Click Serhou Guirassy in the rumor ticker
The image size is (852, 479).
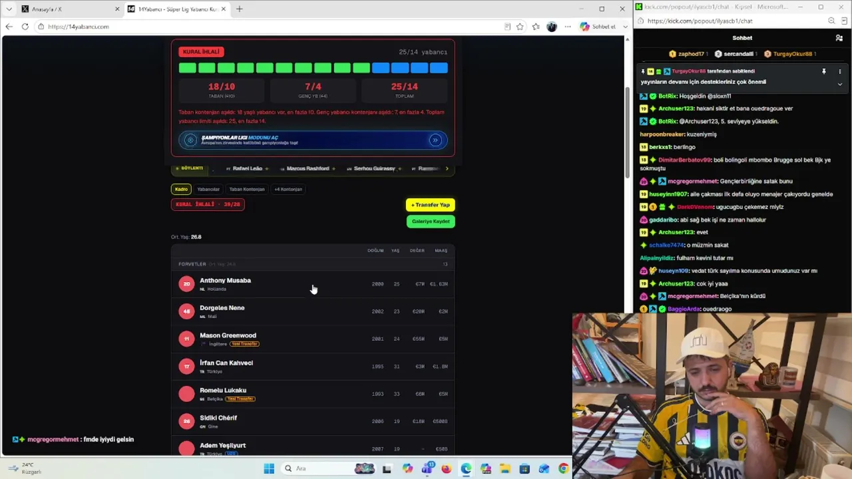tap(374, 169)
